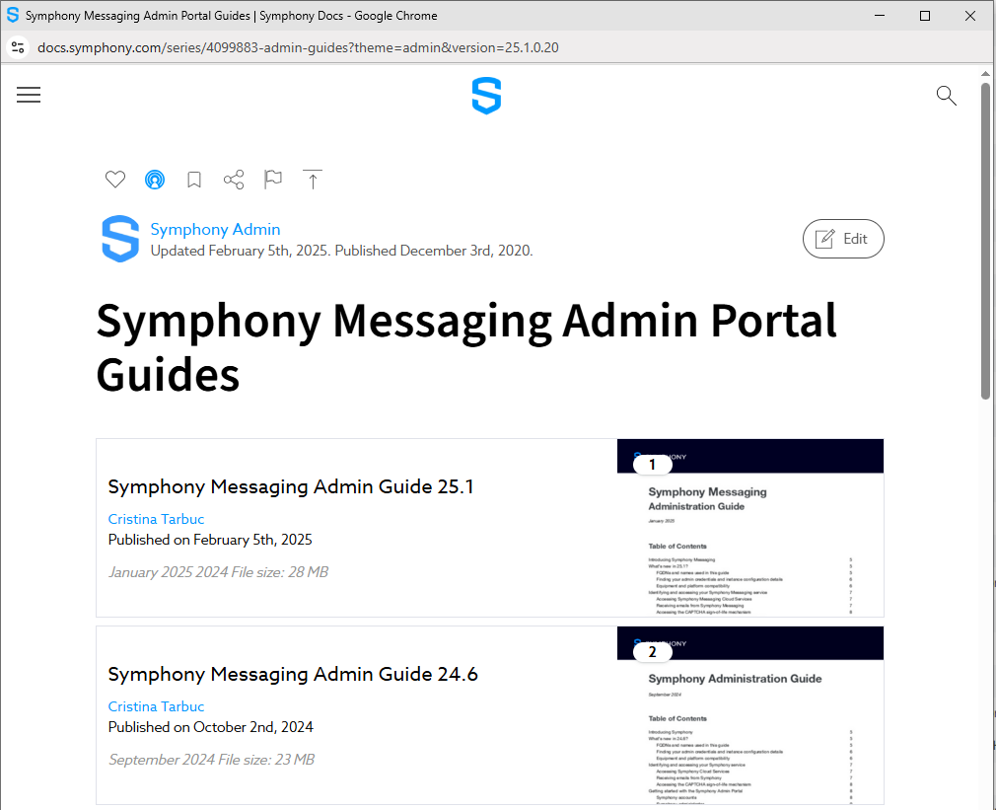The width and height of the screenshot is (996, 810).
Task: Open the Admin Guide 24.6 document thumbnail
Action: [750, 715]
